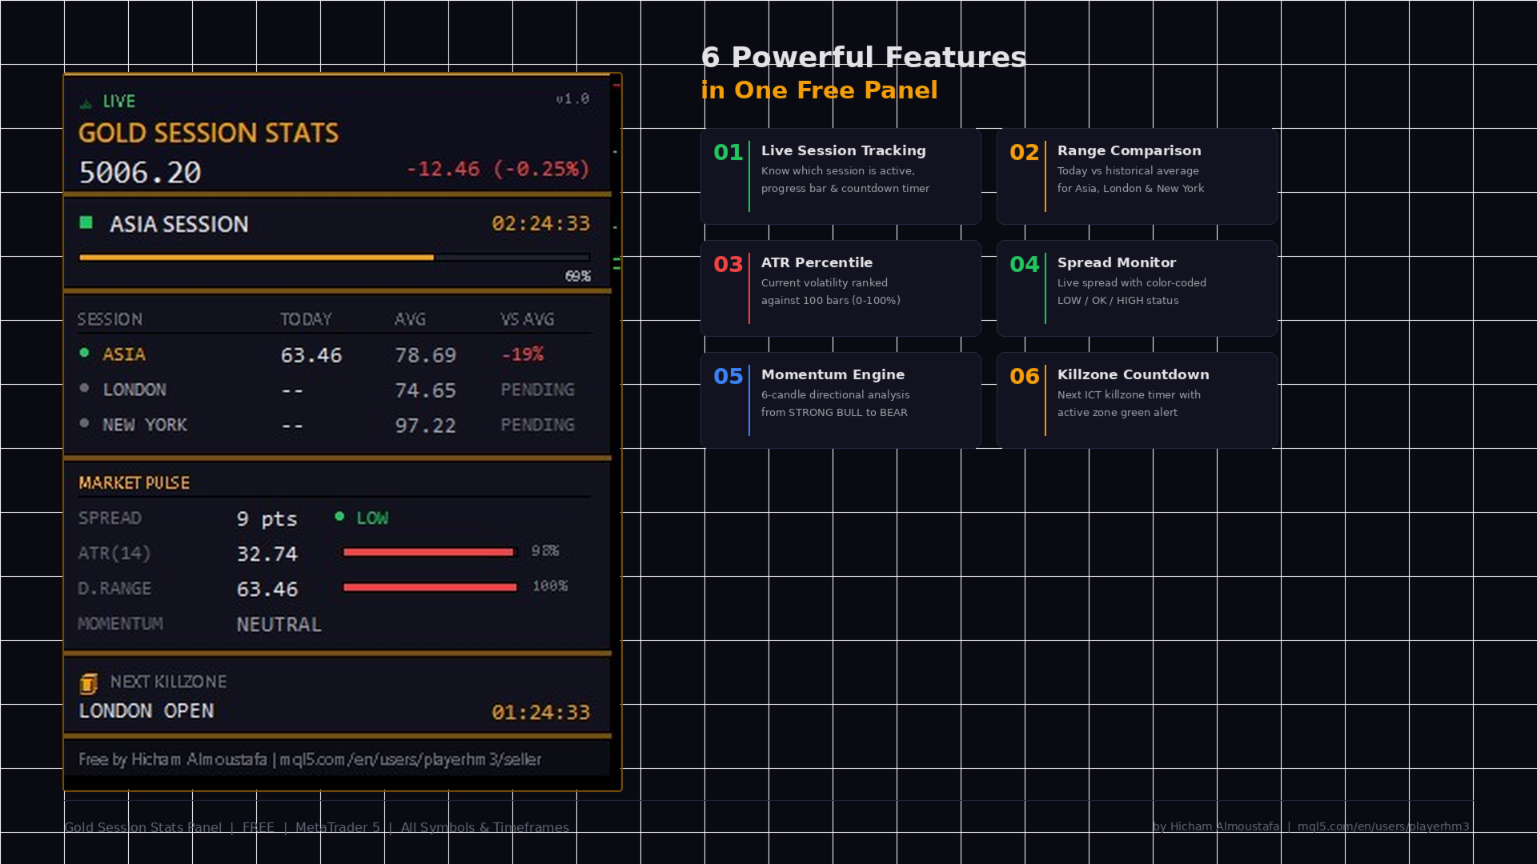The height and width of the screenshot is (864, 1537).
Task: Click the mql5.com seller link in panel footer
Action: click(x=410, y=759)
